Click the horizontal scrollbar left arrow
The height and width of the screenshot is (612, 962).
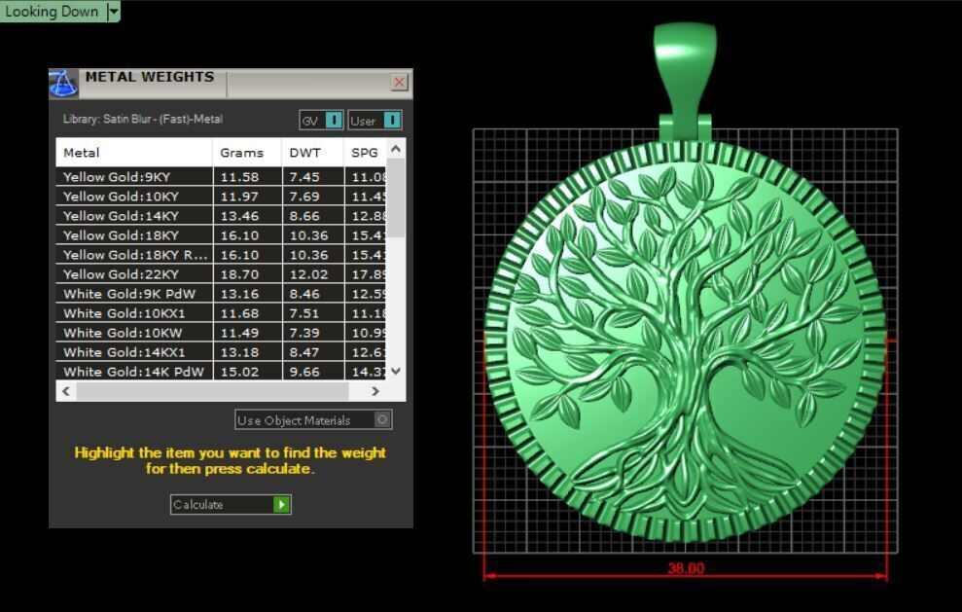point(66,391)
